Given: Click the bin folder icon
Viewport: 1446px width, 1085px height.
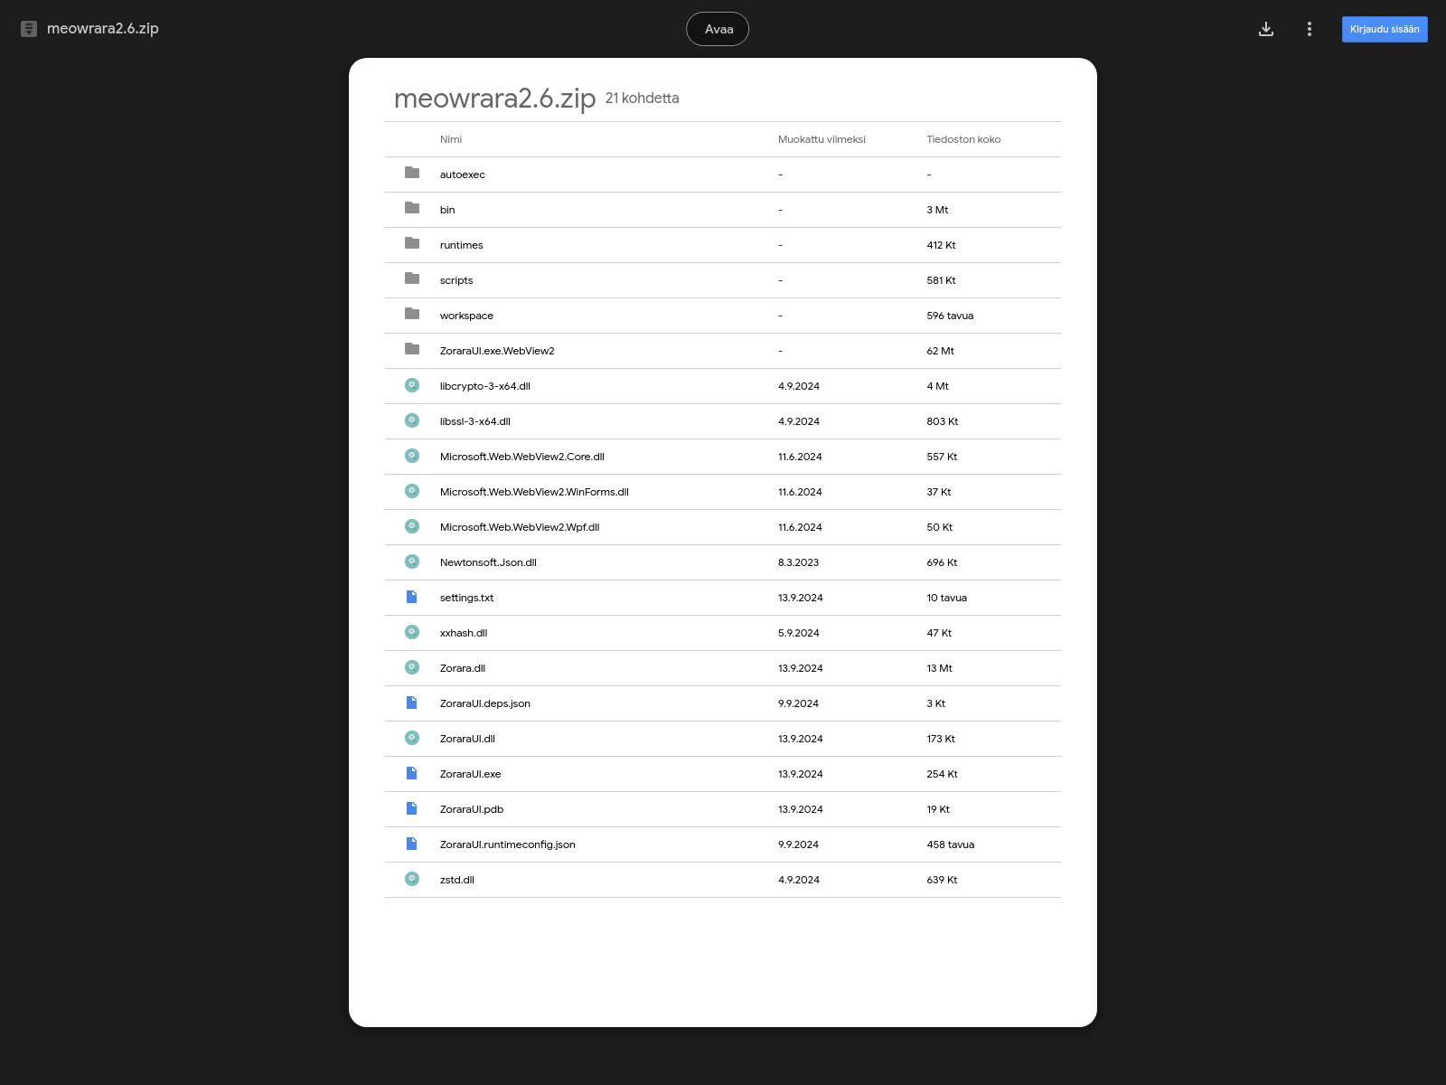Looking at the screenshot, I should coord(412,208).
